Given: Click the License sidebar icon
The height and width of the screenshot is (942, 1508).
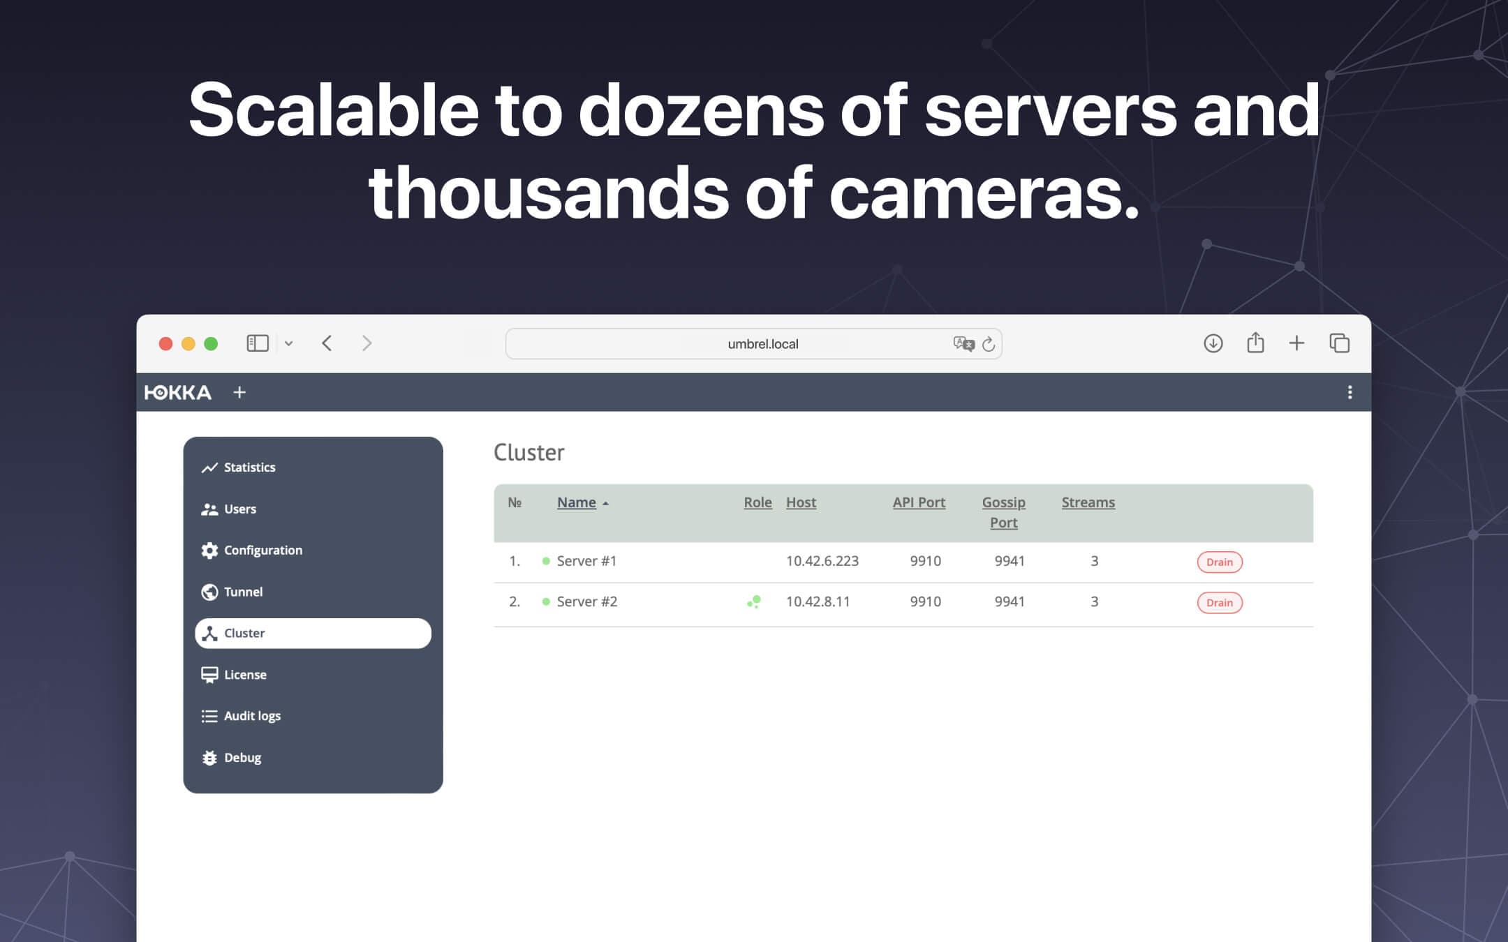Looking at the screenshot, I should coord(209,674).
